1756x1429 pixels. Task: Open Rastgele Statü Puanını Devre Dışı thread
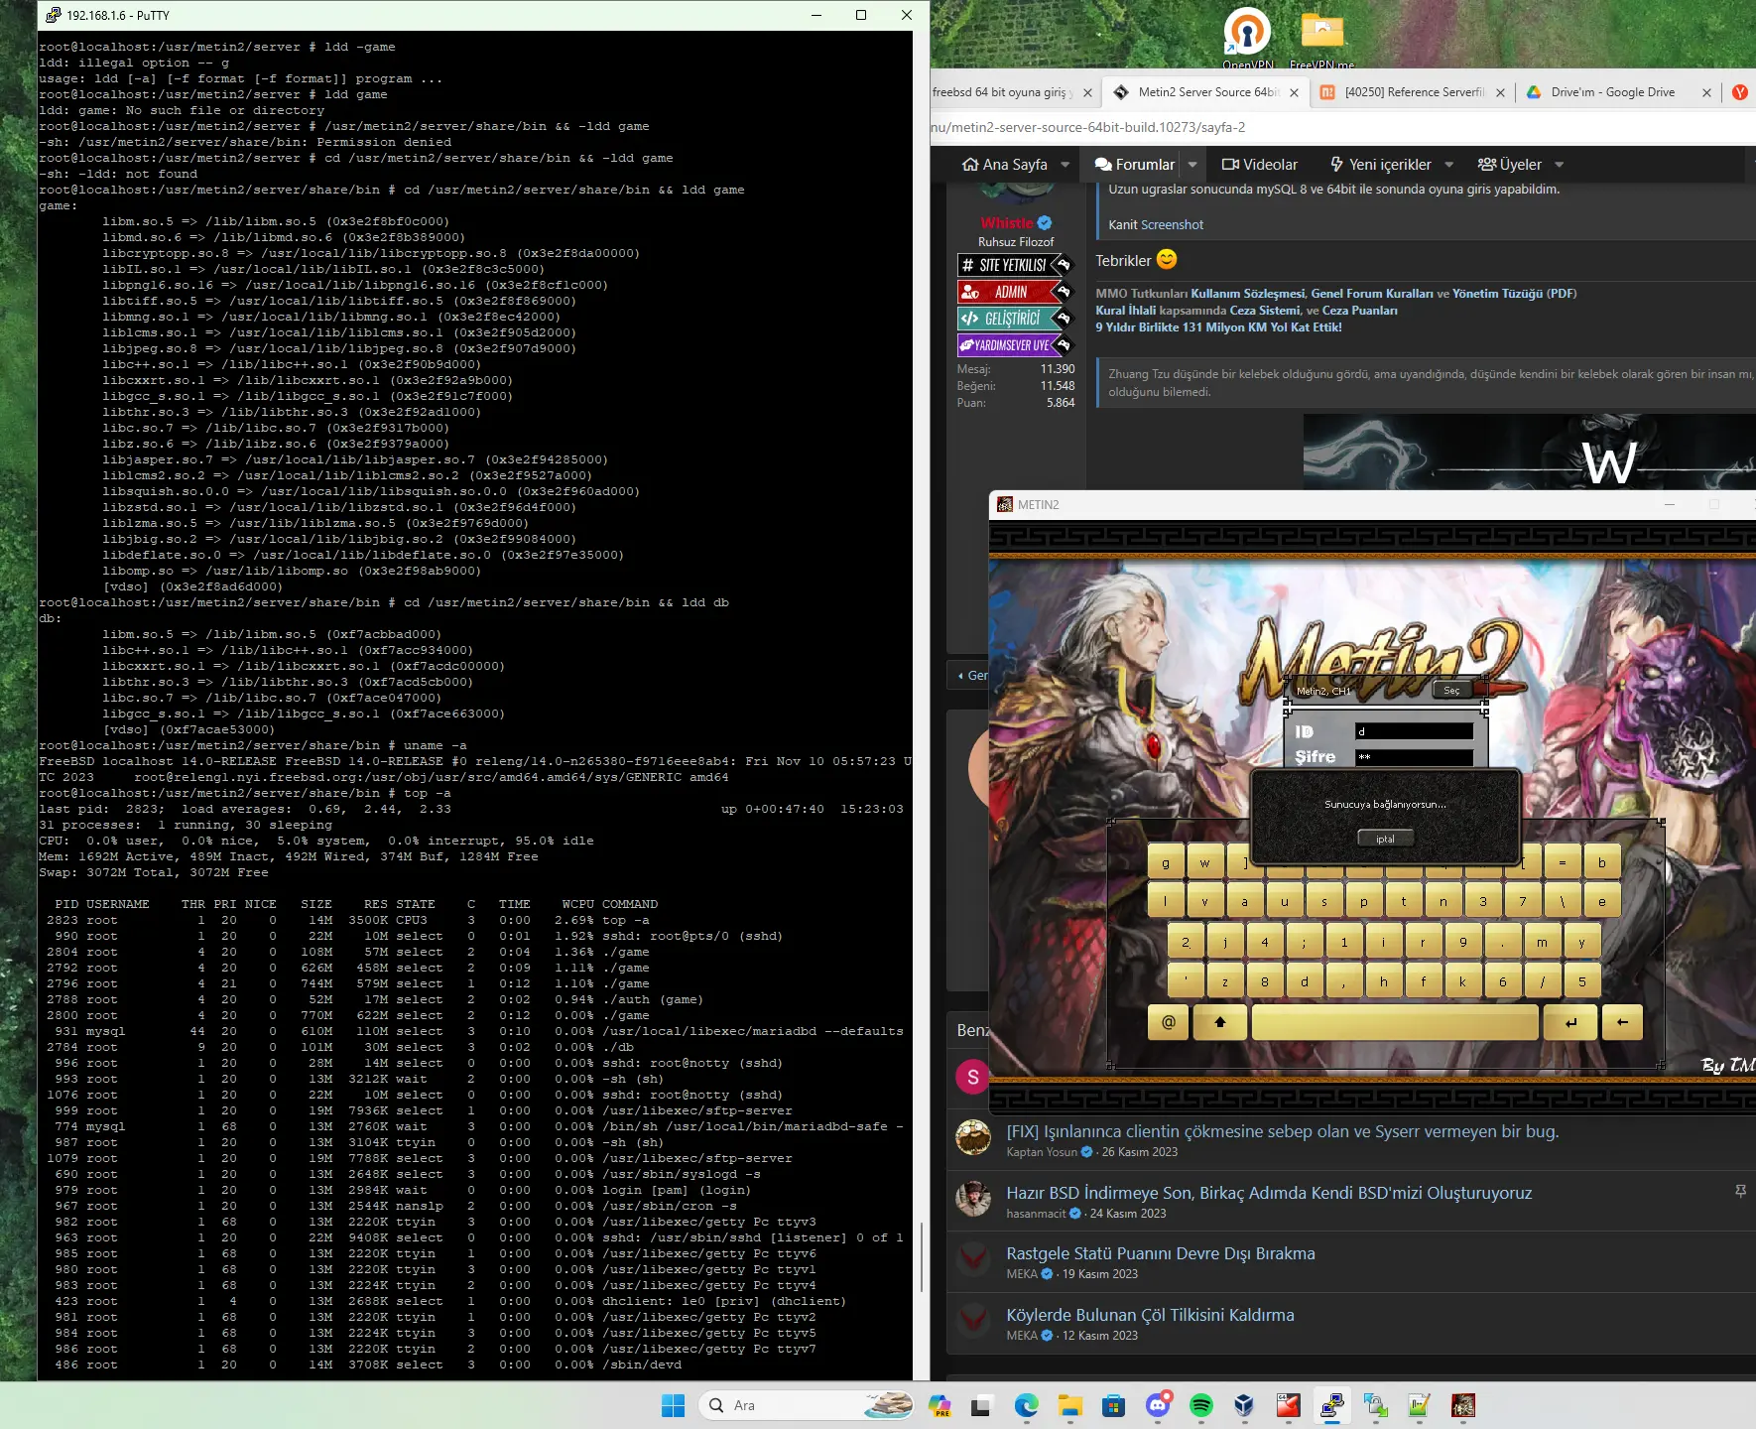pyautogui.click(x=1161, y=1253)
